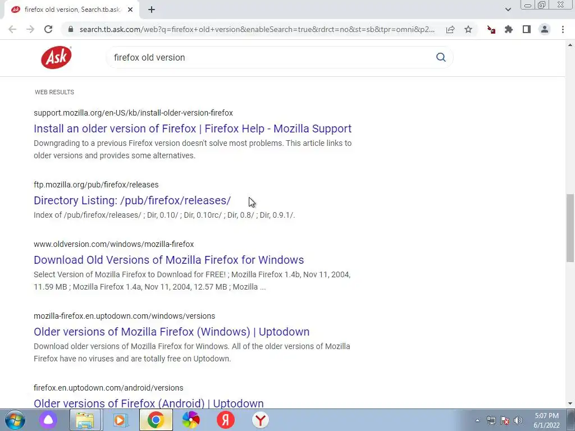The width and height of the screenshot is (575, 431).
Task: Open Older versions of Firefox (Android) link
Action: [148, 403]
